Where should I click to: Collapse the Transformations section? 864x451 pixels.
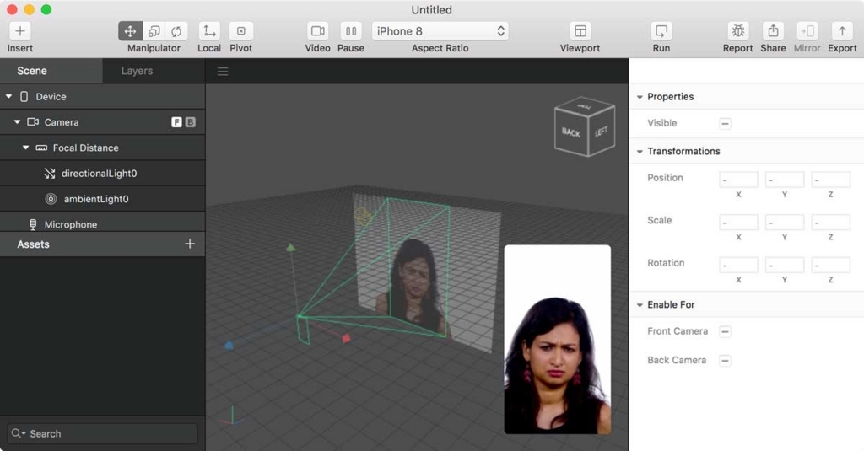tap(640, 152)
